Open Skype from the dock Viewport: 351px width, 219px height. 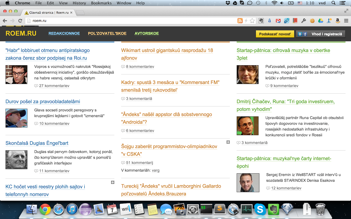click(260, 209)
